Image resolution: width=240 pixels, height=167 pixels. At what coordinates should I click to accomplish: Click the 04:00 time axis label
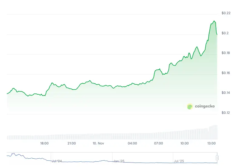click(x=132, y=144)
